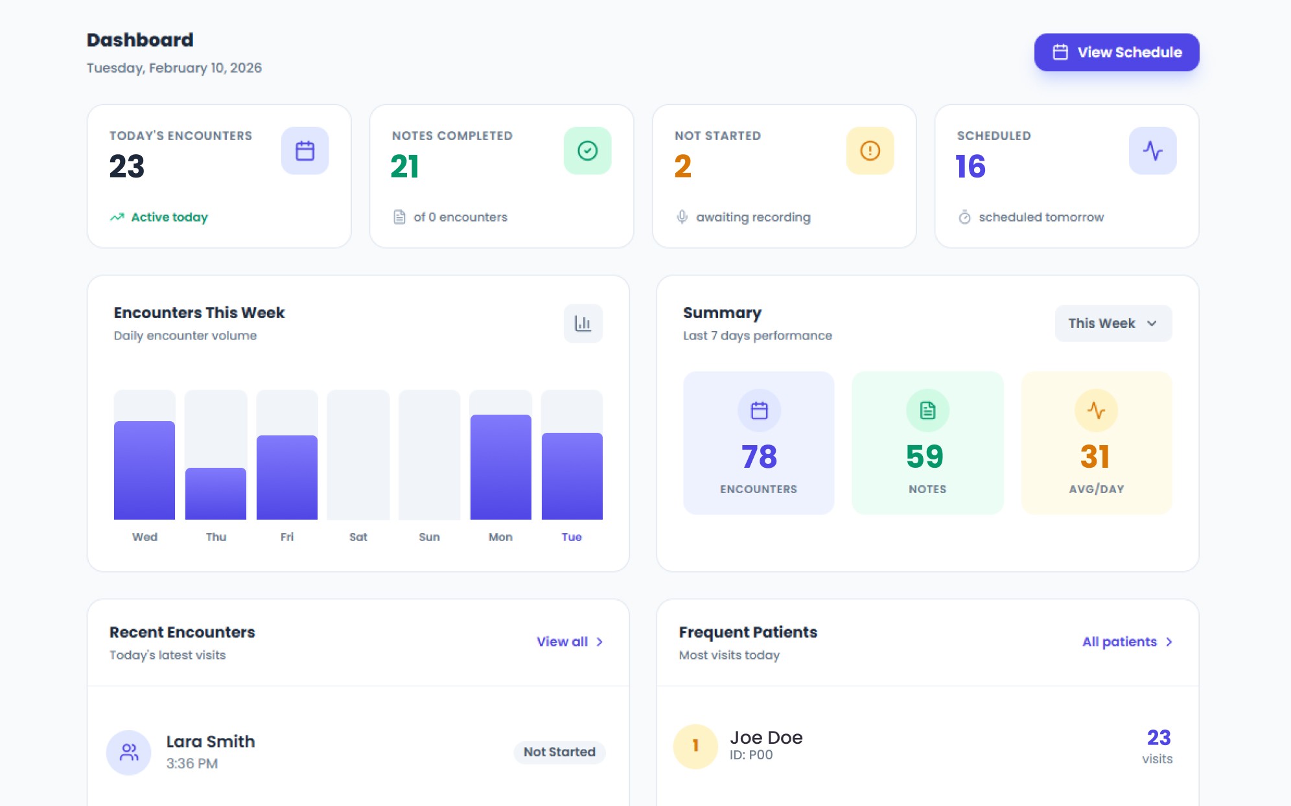Screen dimensions: 1291x806
Task: Open View all recent encounters link
Action: tap(570, 641)
